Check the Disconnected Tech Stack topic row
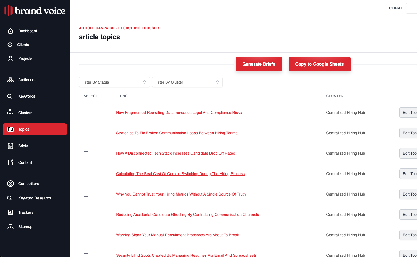The height and width of the screenshot is (257, 417). (x=86, y=154)
